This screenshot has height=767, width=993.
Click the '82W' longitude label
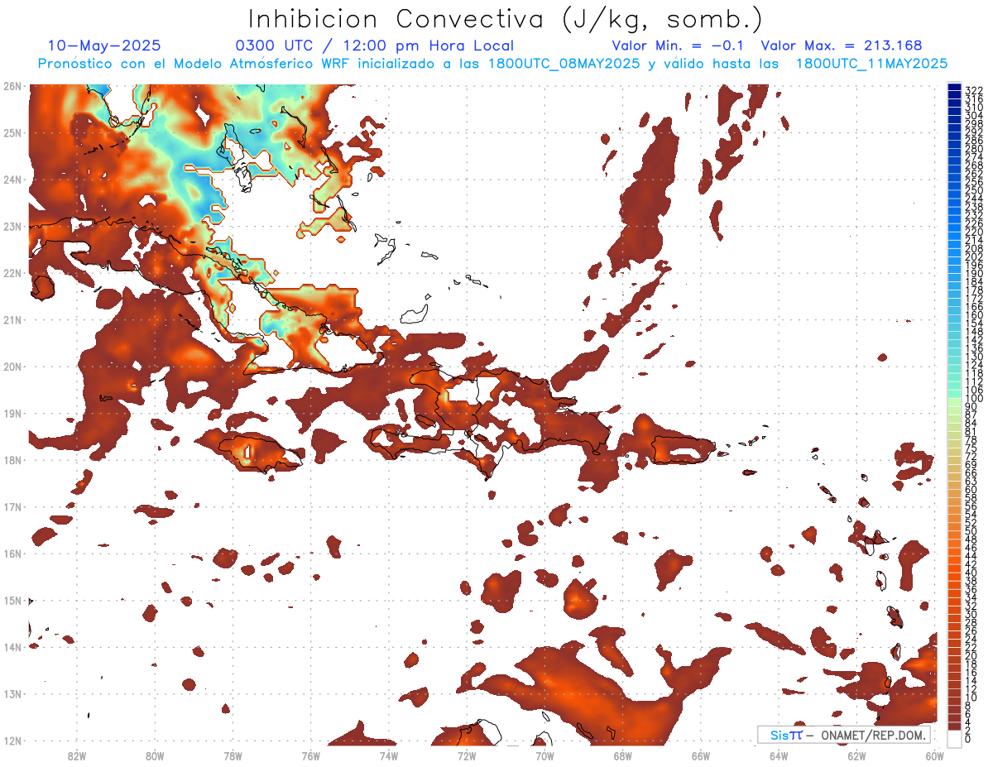click(x=76, y=755)
